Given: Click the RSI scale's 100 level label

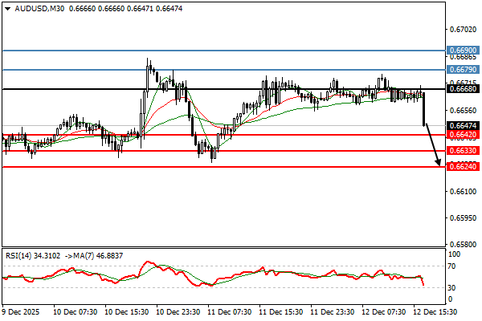Looking at the screenshot, I should coord(455,254).
